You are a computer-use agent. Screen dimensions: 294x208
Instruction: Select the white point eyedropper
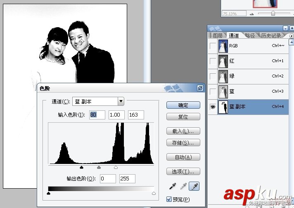(x=194, y=186)
